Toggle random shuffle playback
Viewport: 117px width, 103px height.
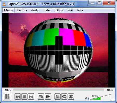[71, 97]
